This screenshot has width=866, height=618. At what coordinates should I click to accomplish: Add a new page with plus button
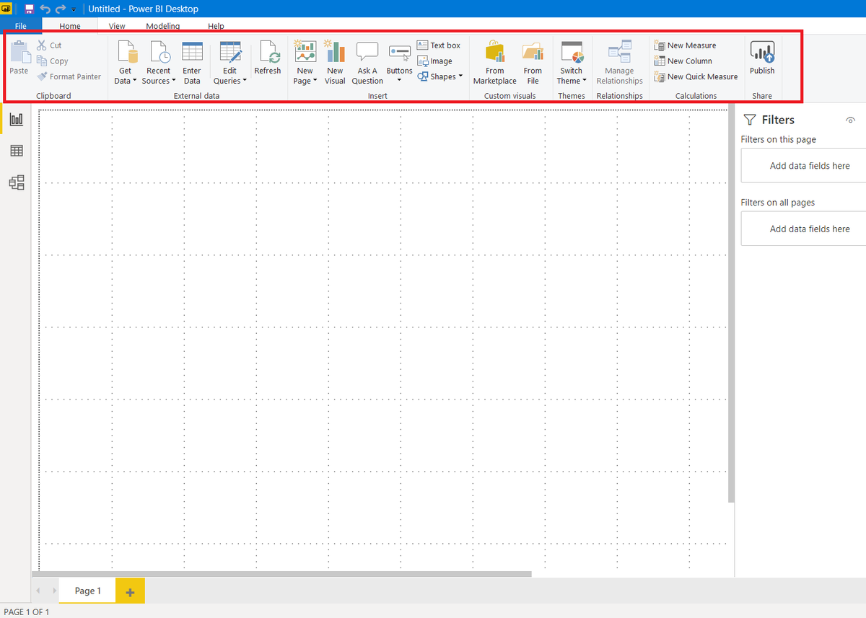pos(130,591)
